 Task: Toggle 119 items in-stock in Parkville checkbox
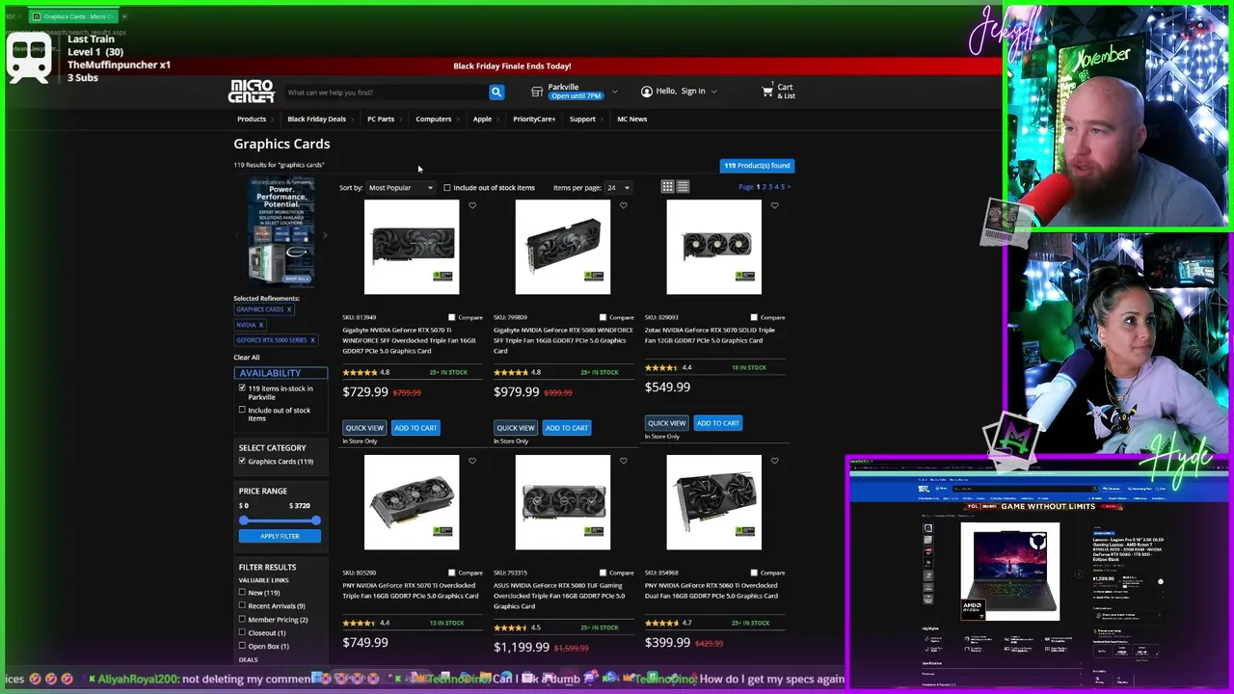pos(242,388)
